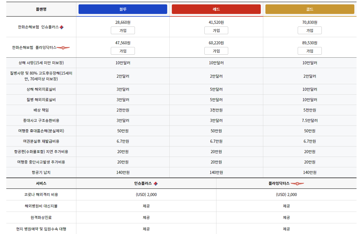This screenshot has height=234, width=359.
Task: Click the 60,220원 플라잉닥터스 Red price
Action: tap(216, 43)
